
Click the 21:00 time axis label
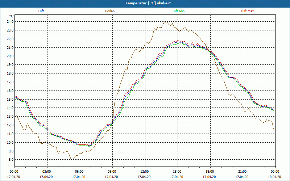click(242, 172)
